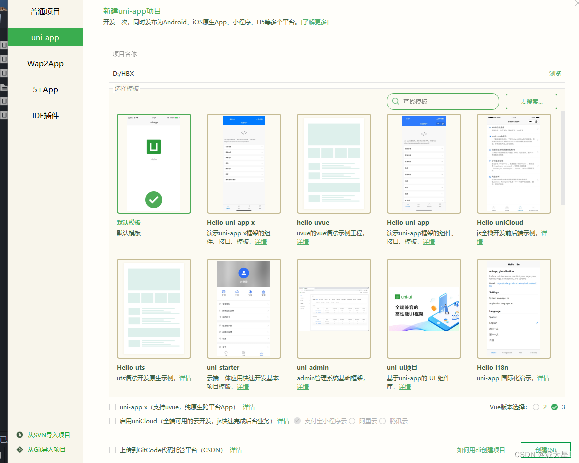
Task: Open 详情 link for Hello uts
Action: pos(185,378)
